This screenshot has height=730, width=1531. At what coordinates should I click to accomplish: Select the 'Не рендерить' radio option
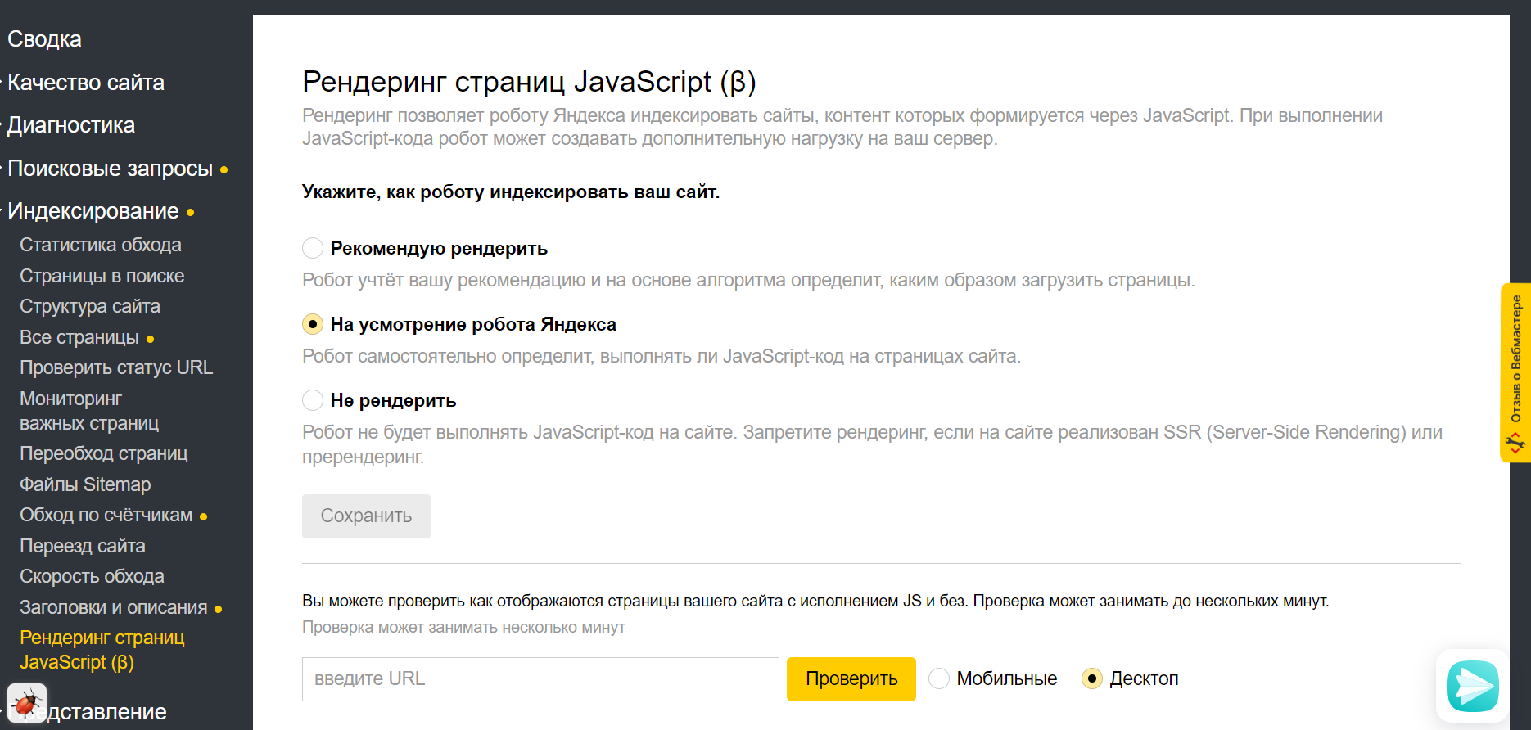pyautogui.click(x=313, y=400)
